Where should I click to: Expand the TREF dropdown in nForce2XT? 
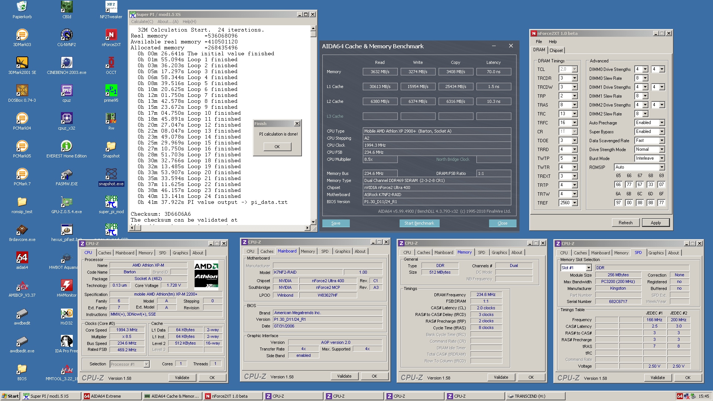coord(574,203)
